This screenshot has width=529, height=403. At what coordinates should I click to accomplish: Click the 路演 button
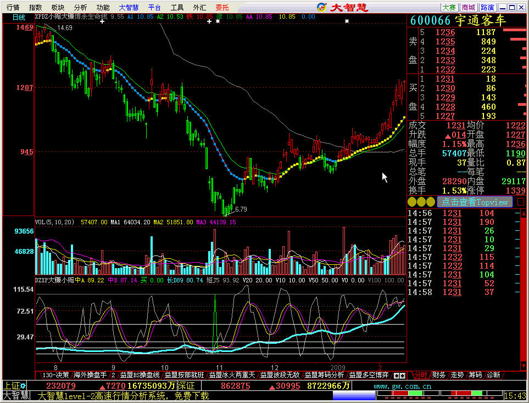[487, 8]
